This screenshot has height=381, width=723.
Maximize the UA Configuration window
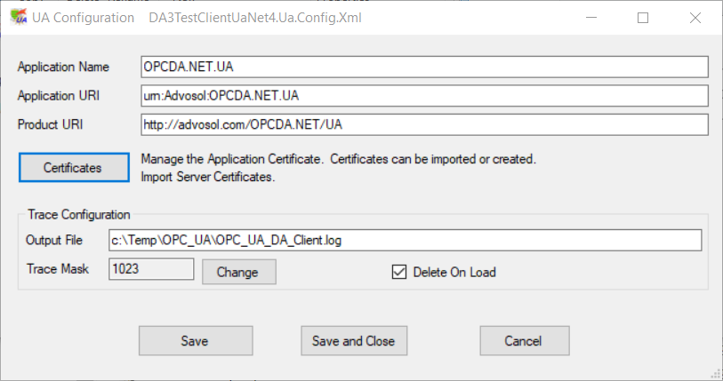643,18
